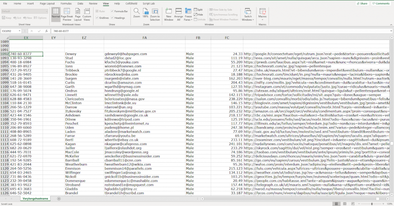The image size is (394, 206).
Task: Open the CellShield tab
Action: [x=131, y=3]
